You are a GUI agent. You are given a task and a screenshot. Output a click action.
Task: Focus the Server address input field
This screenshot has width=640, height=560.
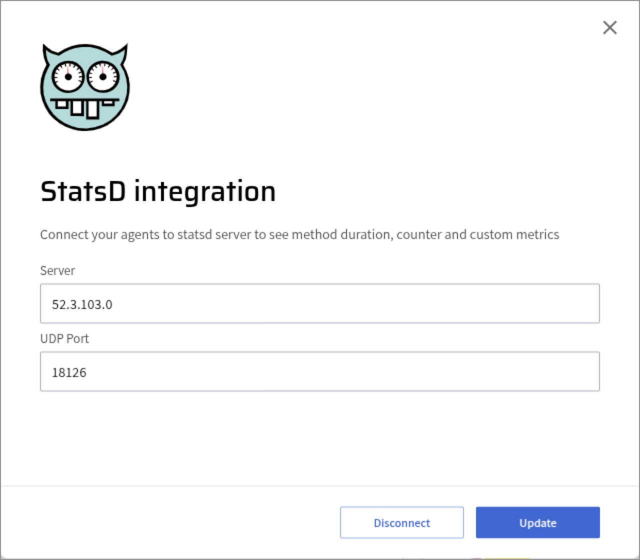pos(320,304)
